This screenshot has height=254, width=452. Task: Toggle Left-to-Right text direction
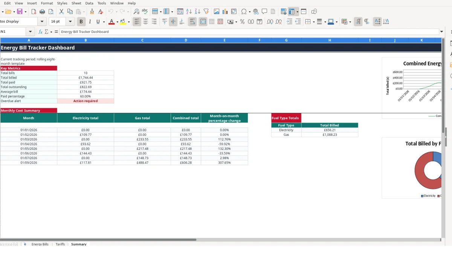[x=358, y=22]
